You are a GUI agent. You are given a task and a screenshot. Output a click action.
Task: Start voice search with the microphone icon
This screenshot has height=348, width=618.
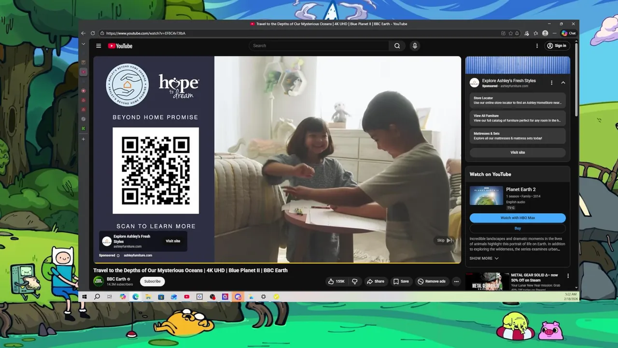pos(414,46)
